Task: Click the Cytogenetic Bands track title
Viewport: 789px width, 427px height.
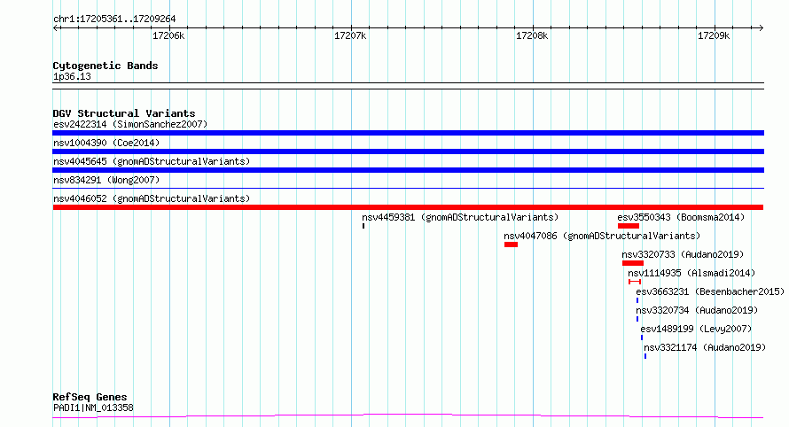Action: click(105, 66)
